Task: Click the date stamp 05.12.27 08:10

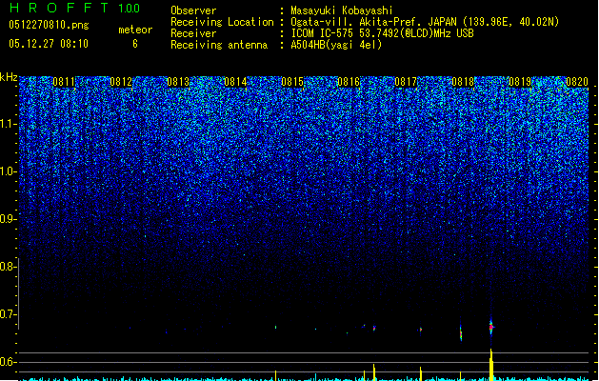Action: (x=49, y=44)
